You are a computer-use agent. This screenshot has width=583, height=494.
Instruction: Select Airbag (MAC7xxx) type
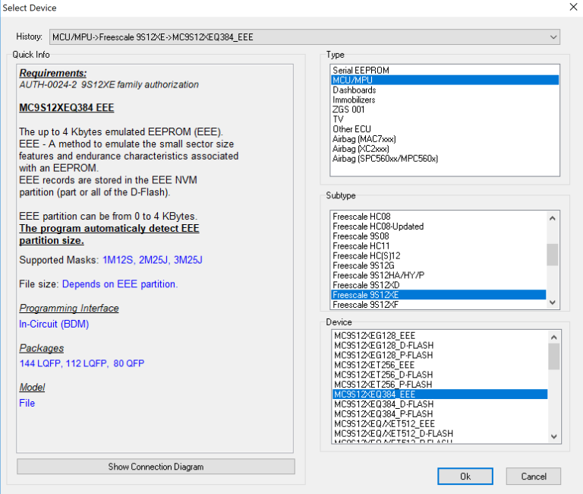[445, 139]
